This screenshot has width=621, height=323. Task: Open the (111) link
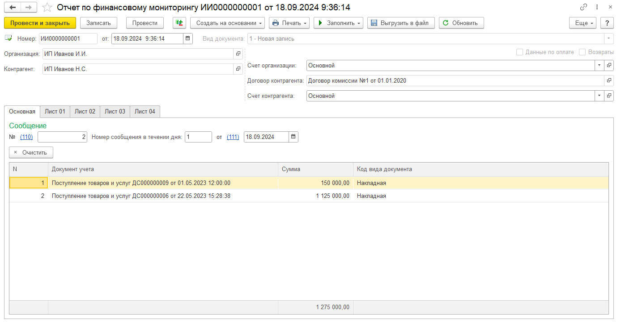pyautogui.click(x=233, y=137)
